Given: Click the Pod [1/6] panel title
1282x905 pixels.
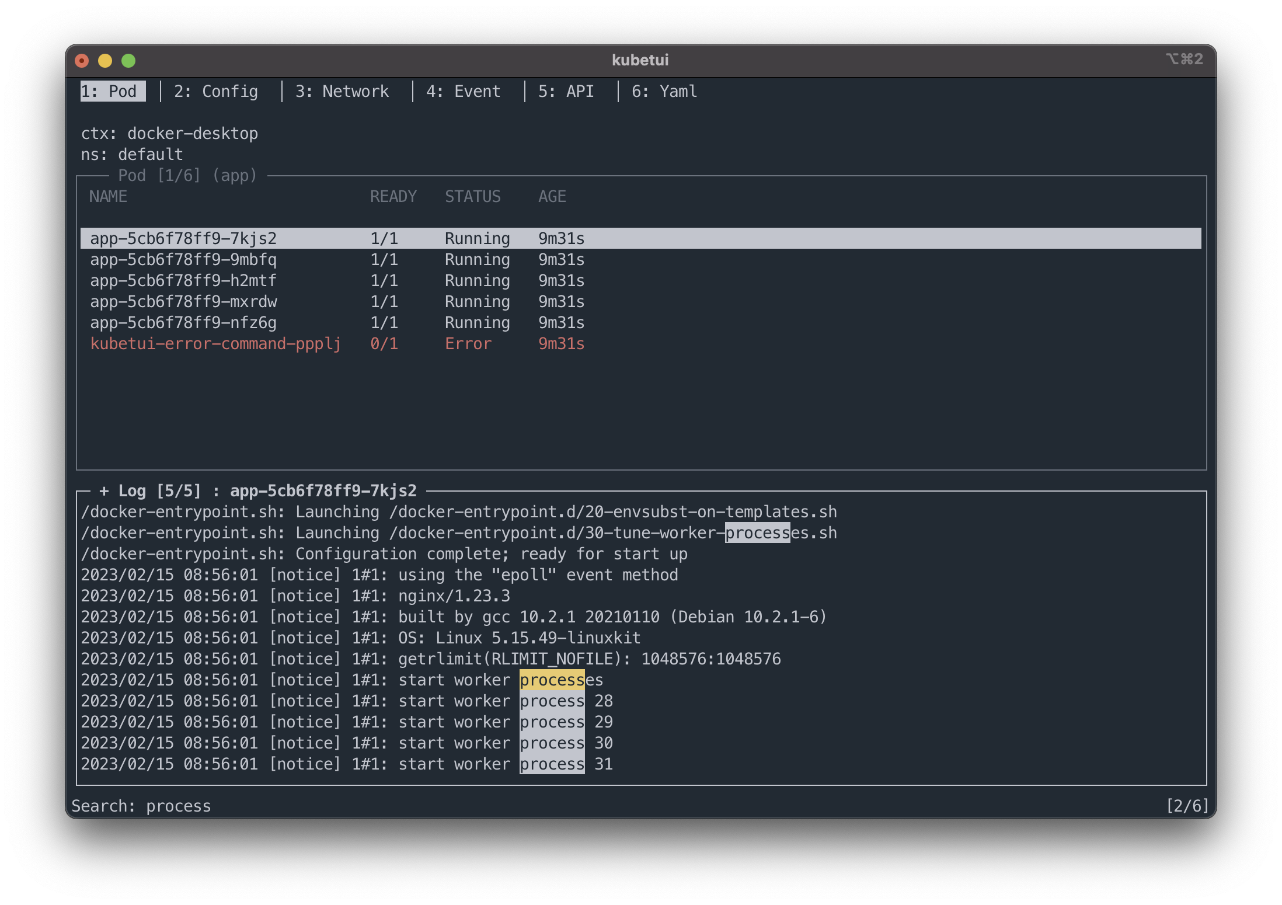Looking at the screenshot, I should 187,176.
